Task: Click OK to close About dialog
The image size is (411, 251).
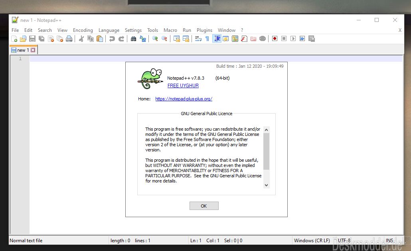Action: click(204, 206)
